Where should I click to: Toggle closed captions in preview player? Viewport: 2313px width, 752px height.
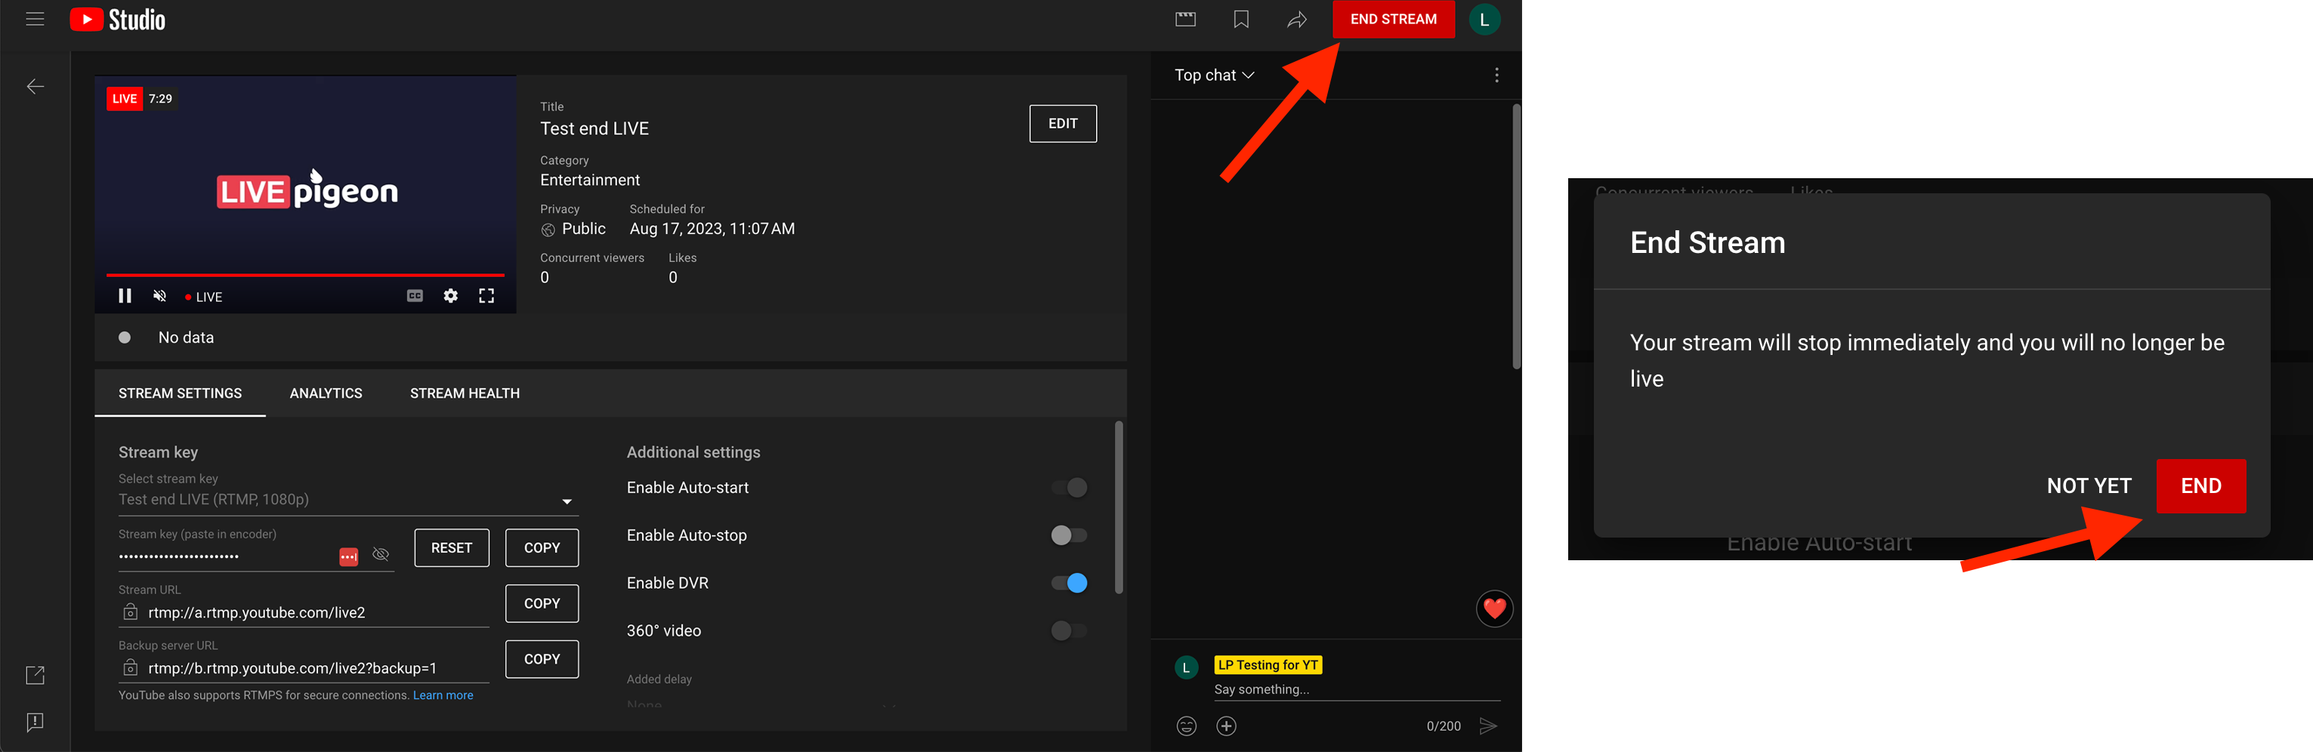tap(415, 296)
